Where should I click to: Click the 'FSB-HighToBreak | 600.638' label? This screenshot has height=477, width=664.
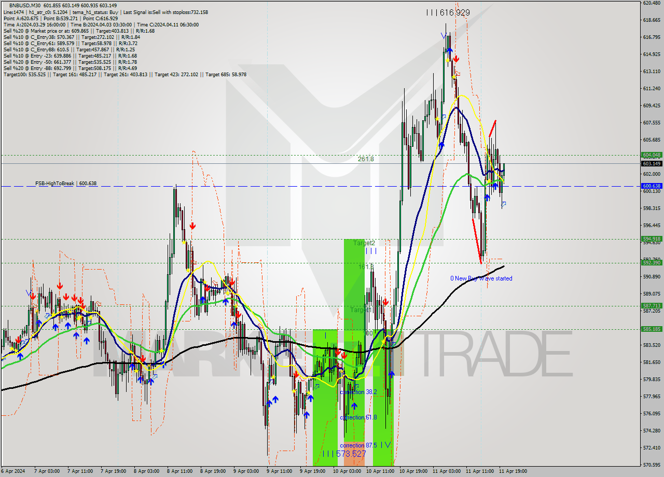[x=66, y=183]
